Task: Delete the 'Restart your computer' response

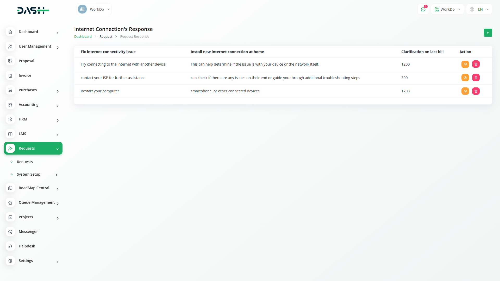Action: [476, 91]
